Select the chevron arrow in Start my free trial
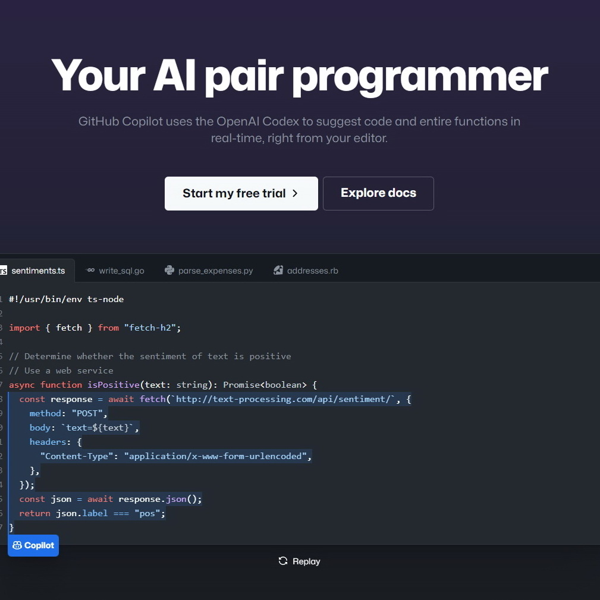 (x=294, y=193)
